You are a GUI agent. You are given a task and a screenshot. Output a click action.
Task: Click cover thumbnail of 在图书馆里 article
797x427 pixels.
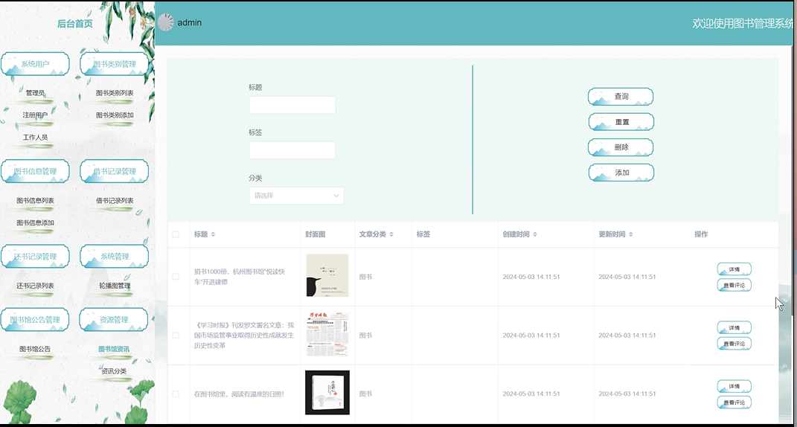click(327, 393)
